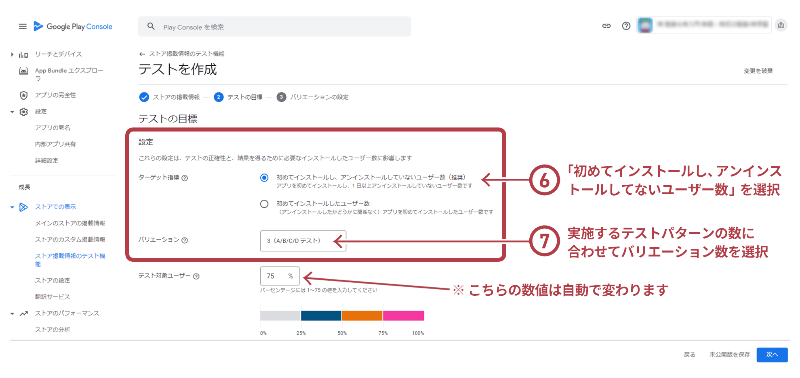Click 変更を破棄 to discard changes
The width and height of the screenshot is (800, 378).
coord(758,71)
